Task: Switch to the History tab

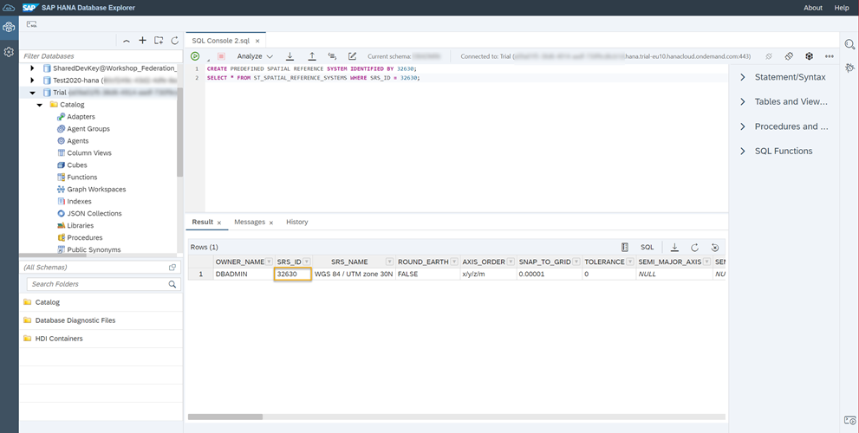Action: point(297,222)
